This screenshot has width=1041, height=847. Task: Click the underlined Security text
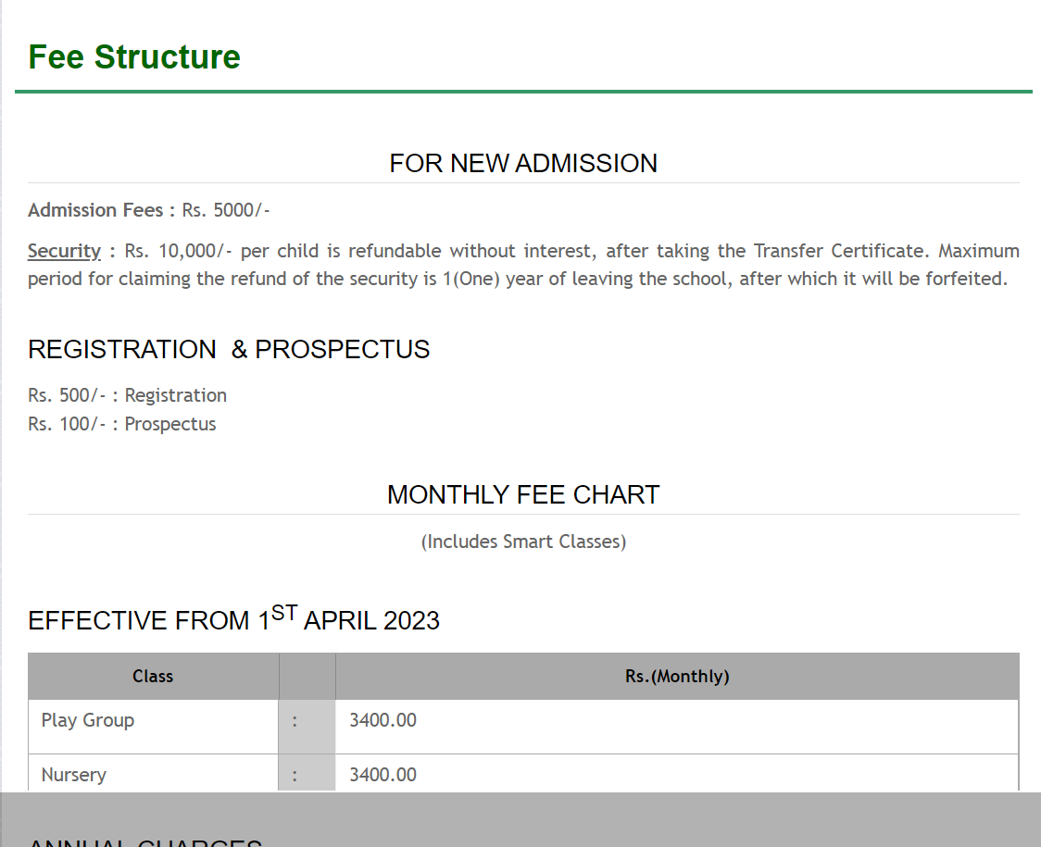point(64,251)
